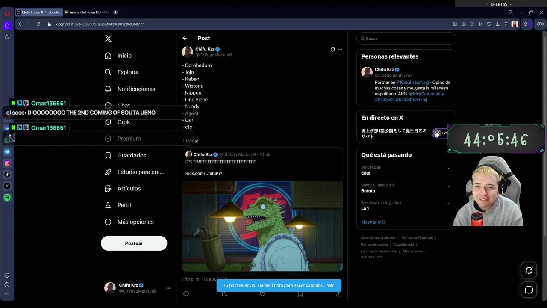
Task: Open X panel in the Opera sidebar
Action: click(7, 186)
